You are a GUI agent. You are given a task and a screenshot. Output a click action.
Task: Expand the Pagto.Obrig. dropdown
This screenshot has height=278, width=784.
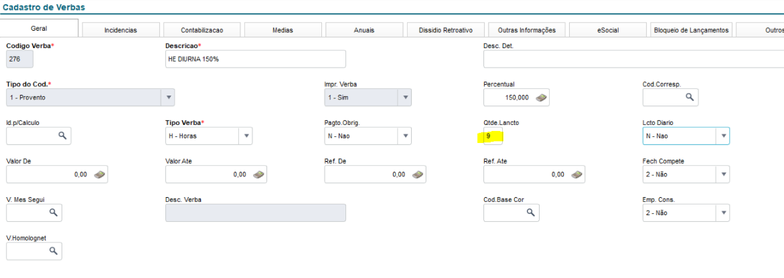coord(405,136)
